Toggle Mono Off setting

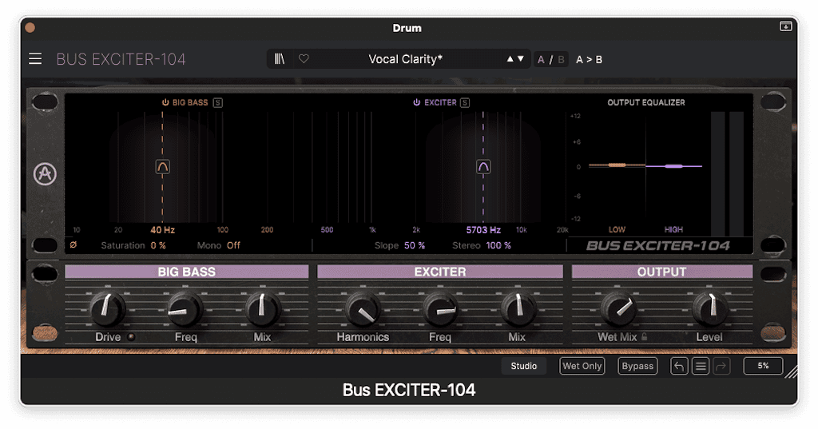click(x=233, y=245)
